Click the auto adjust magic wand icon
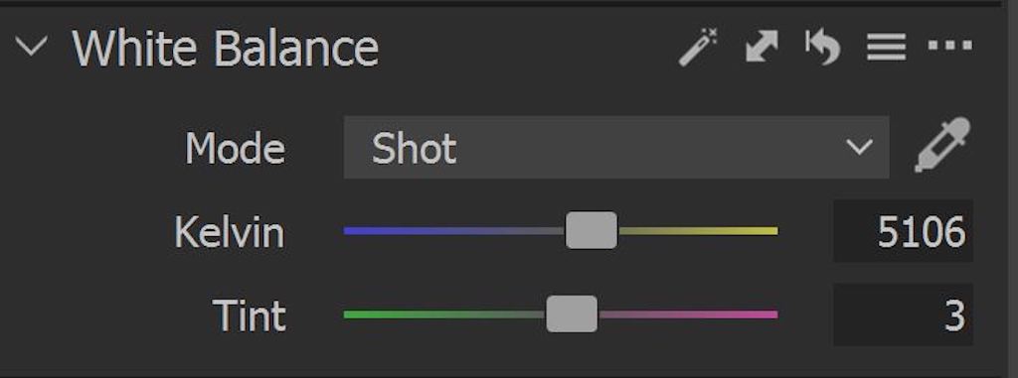Viewport: 1018px width, 378px height. [698, 47]
